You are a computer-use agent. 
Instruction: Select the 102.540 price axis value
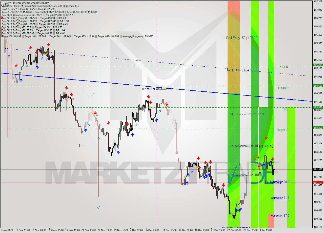(318, 152)
